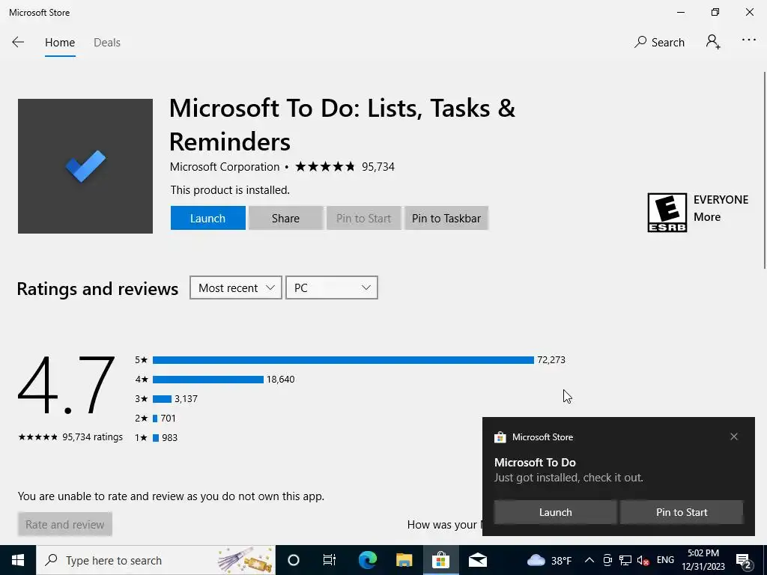
Task: Click the vertical page scrollbar
Action: pos(764,170)
